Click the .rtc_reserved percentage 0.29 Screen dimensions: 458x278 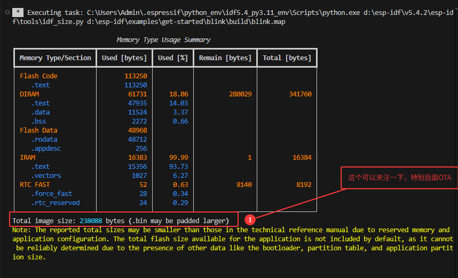pyautogui.click(x=180, y=202)
